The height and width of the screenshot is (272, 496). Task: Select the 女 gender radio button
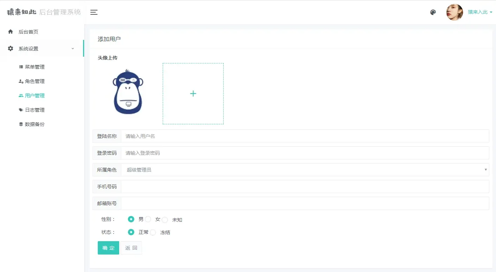click(148, 219)
